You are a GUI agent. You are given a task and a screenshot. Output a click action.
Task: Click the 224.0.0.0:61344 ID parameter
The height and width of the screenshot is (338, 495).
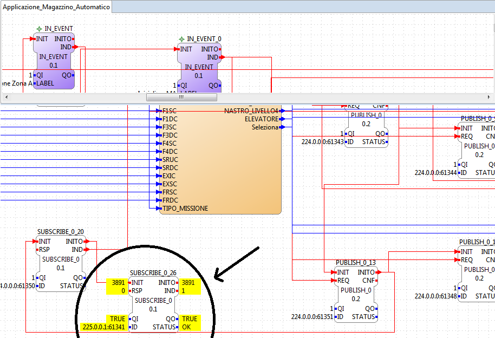[x=435, y=173]
